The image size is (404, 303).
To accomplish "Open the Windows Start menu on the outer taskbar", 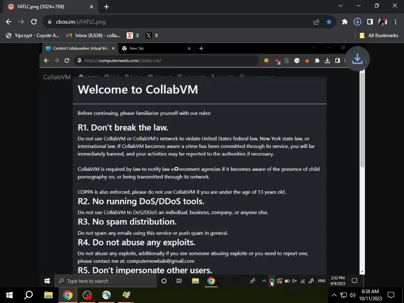I will pos(9,295).
